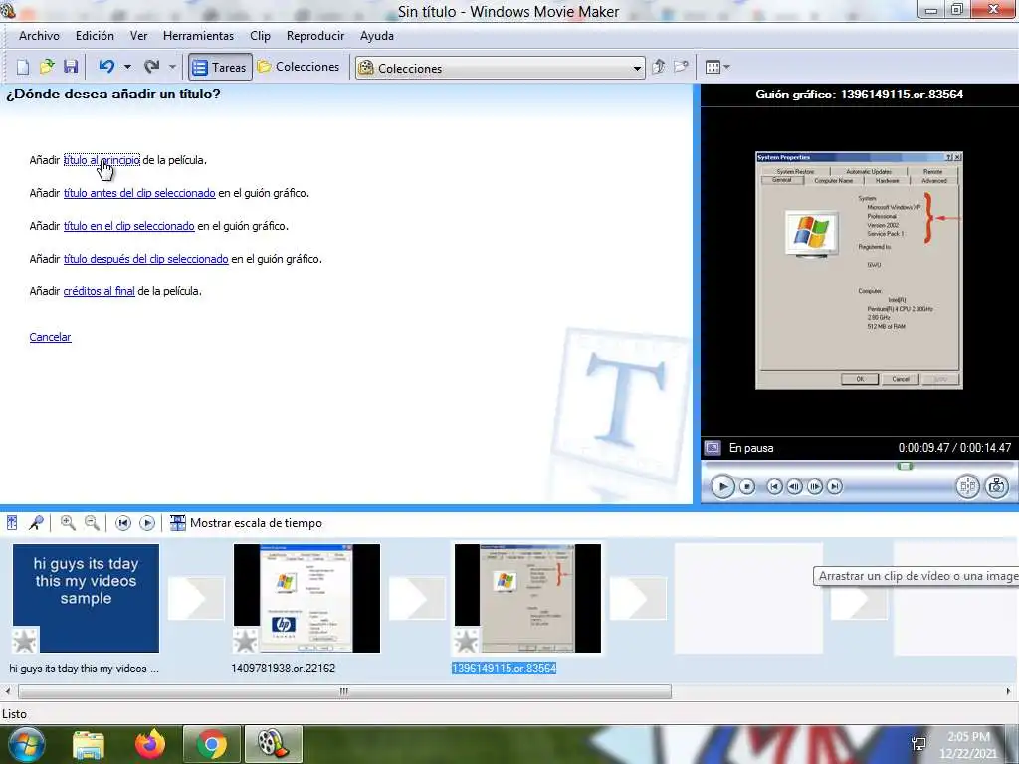Click the label '1396149115.or.83564' under clip

[505, 668]
